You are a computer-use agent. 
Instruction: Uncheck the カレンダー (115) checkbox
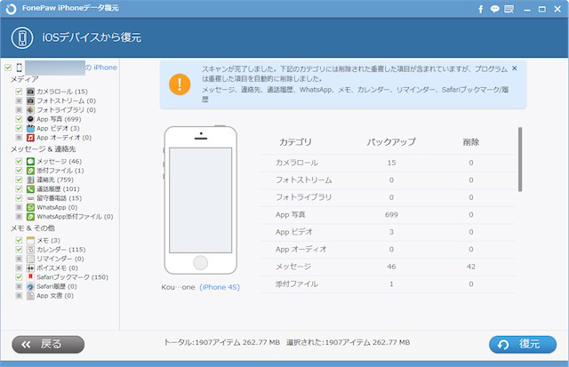(19, 250)
